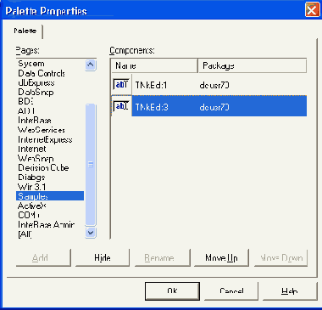Click the Cancel button
Screen dimensions: 322x310
coord(231,290)
